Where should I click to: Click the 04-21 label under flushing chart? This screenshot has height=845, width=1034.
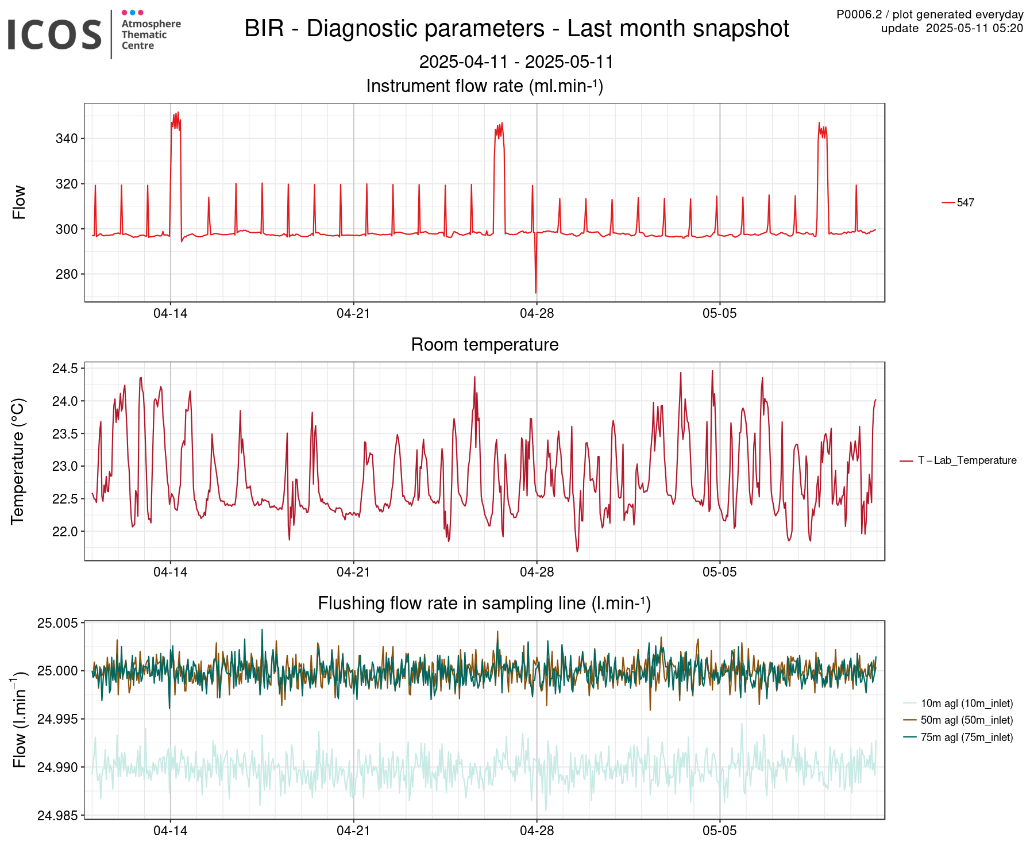pos(353,831)
